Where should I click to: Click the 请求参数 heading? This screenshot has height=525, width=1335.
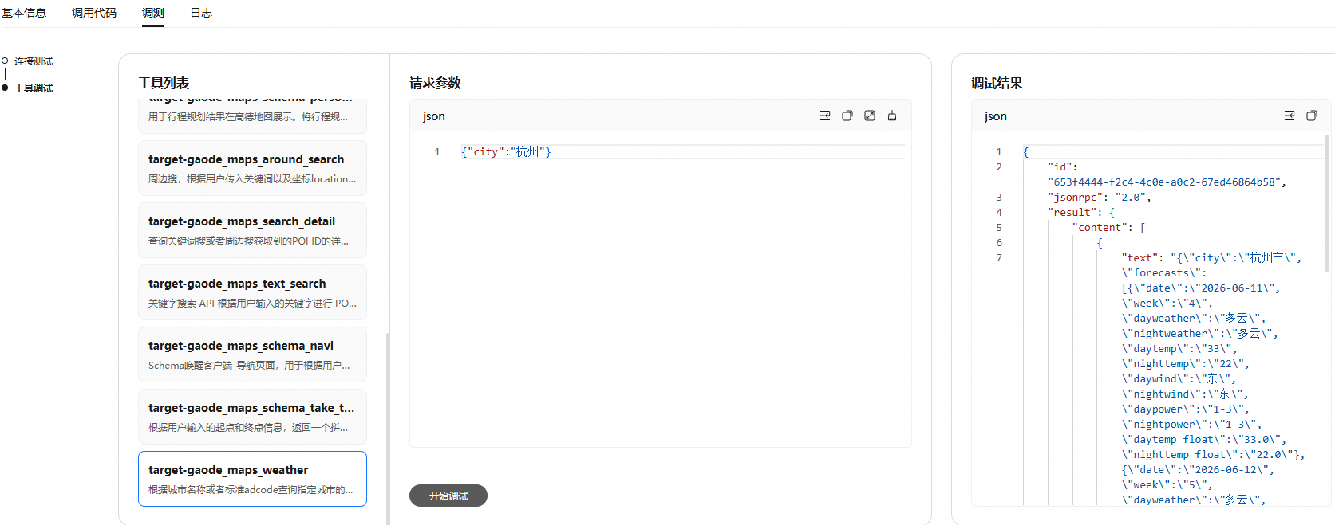(435, 83)
